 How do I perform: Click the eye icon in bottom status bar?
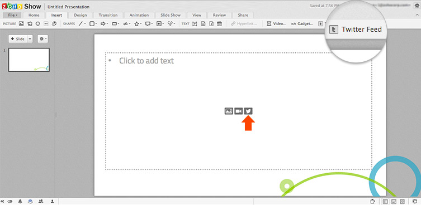(x=11, y=201)
